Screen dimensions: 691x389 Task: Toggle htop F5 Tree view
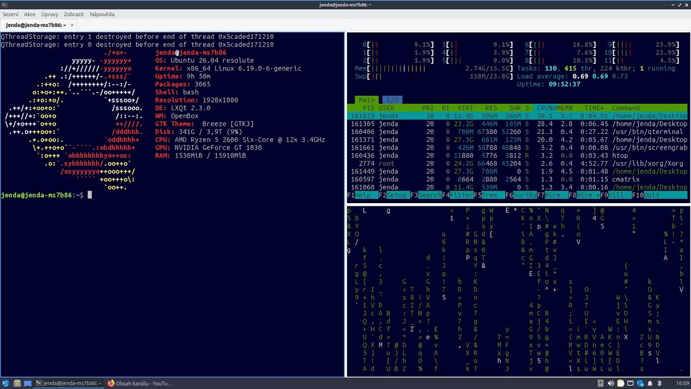tap(489, 195)
